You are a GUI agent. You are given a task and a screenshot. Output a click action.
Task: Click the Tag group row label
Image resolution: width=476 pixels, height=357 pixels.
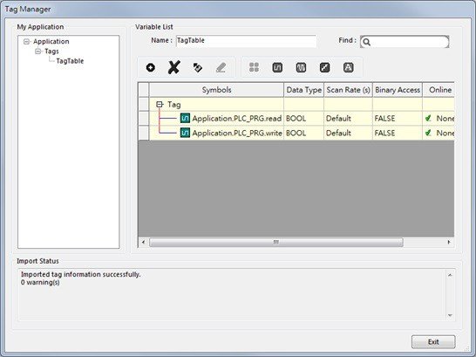(x=174, y=105)
